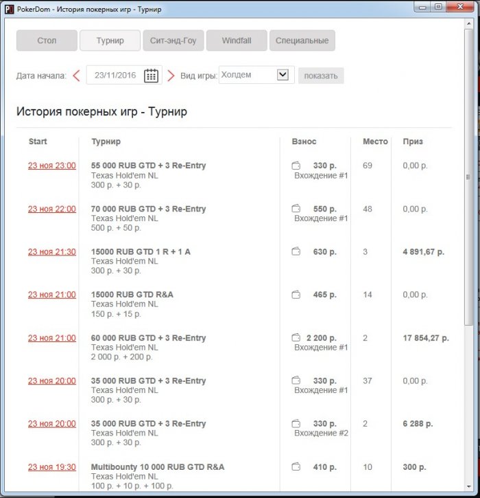Click wallet icon in 15000 RUB GTD R&A row
Viewport: 480px width, 498px height.
coord(296,295)
